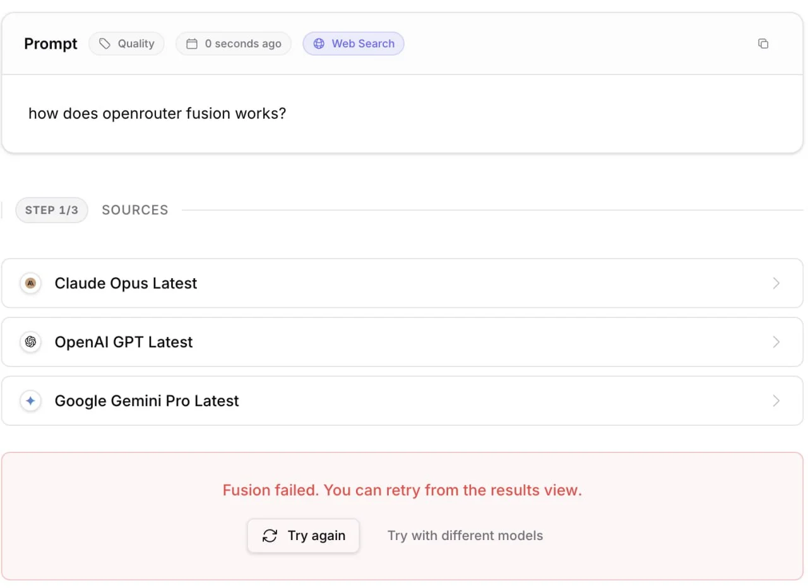Expand the Google Gemini Pro Latest chevron

point(776,401)
